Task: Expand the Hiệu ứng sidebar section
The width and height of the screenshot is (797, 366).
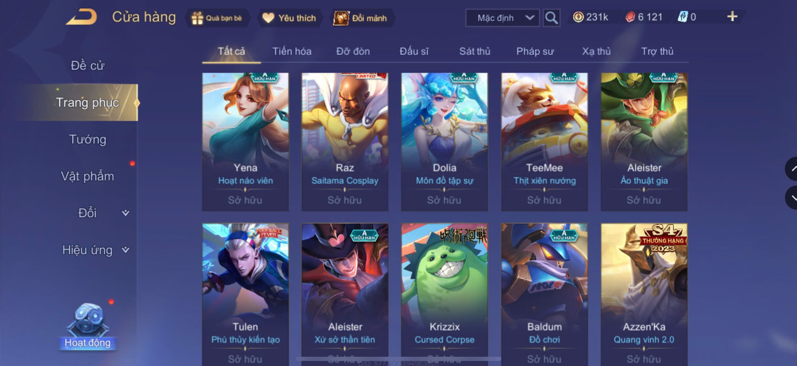Action: tap(96, 250)
